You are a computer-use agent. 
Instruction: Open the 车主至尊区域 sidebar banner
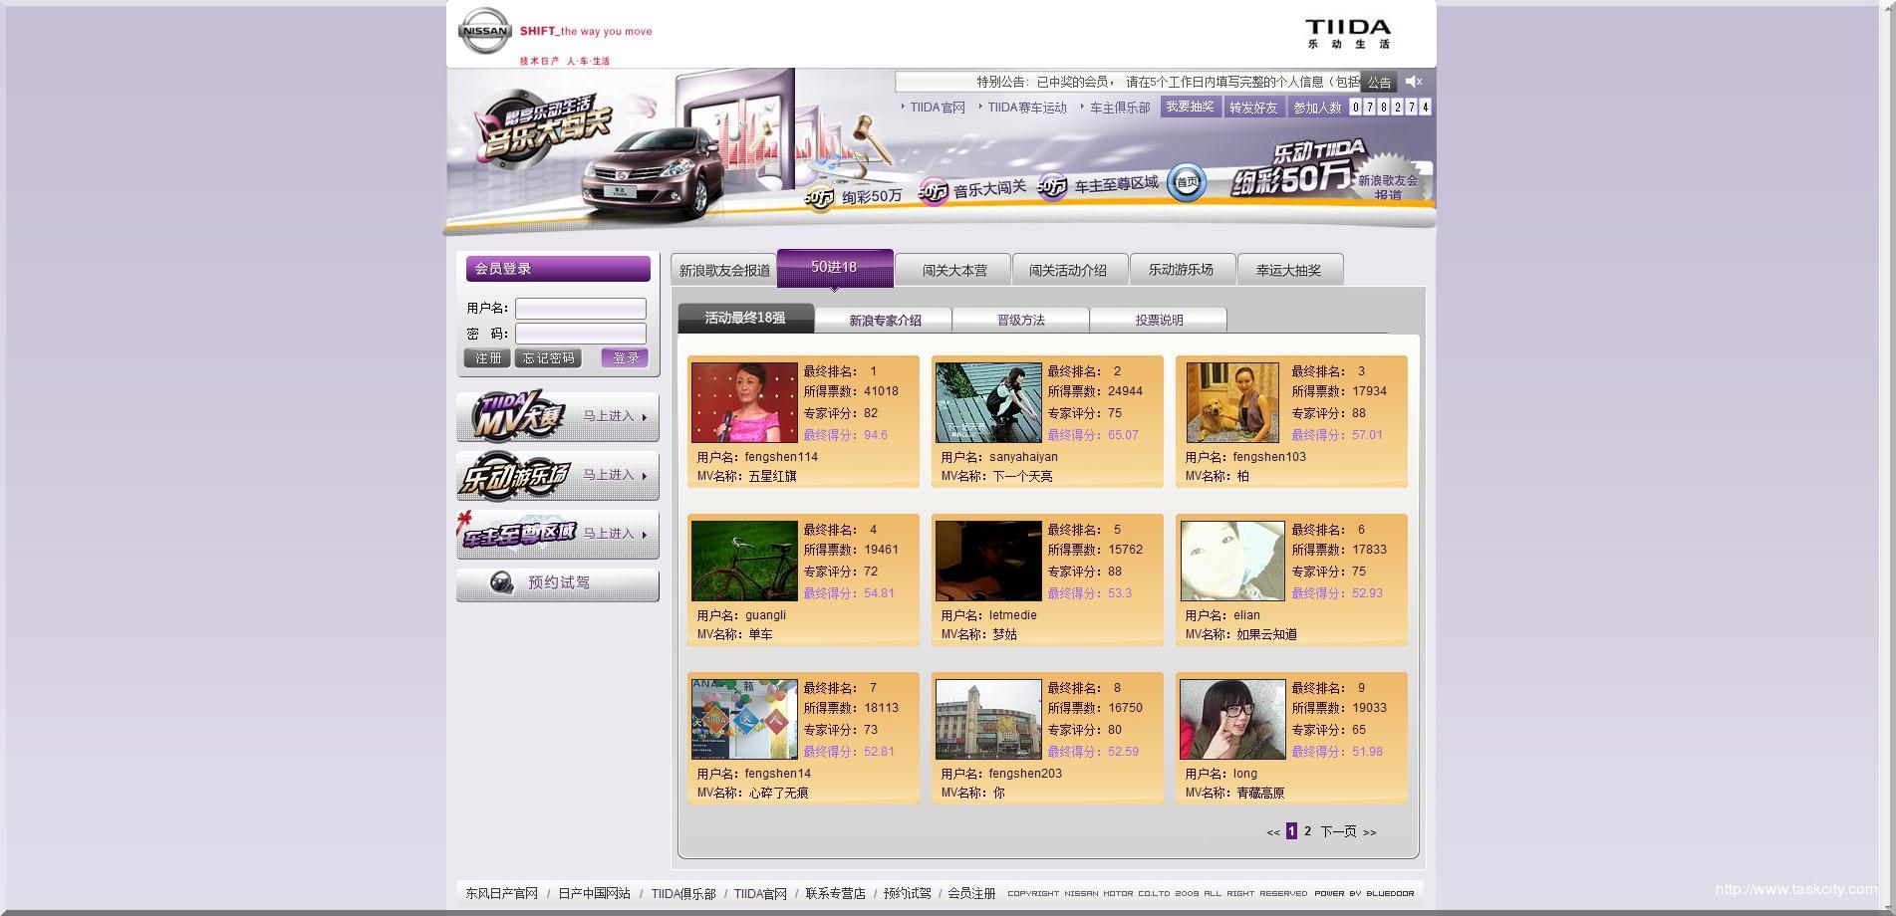(x=558, y=534)
